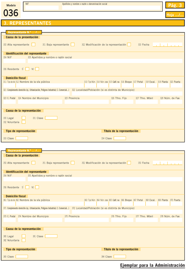Click the 303 Fecha date field
The width and height of the screenshot is (186, 269).
pyautogui.click(x=167, y=45)
